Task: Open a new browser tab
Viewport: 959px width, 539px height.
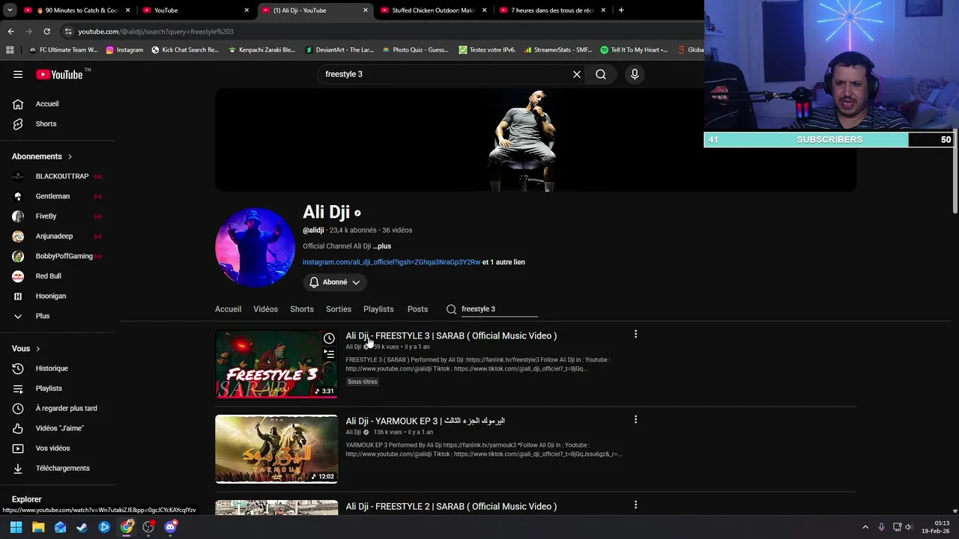Action: click(x=621, y=10)
